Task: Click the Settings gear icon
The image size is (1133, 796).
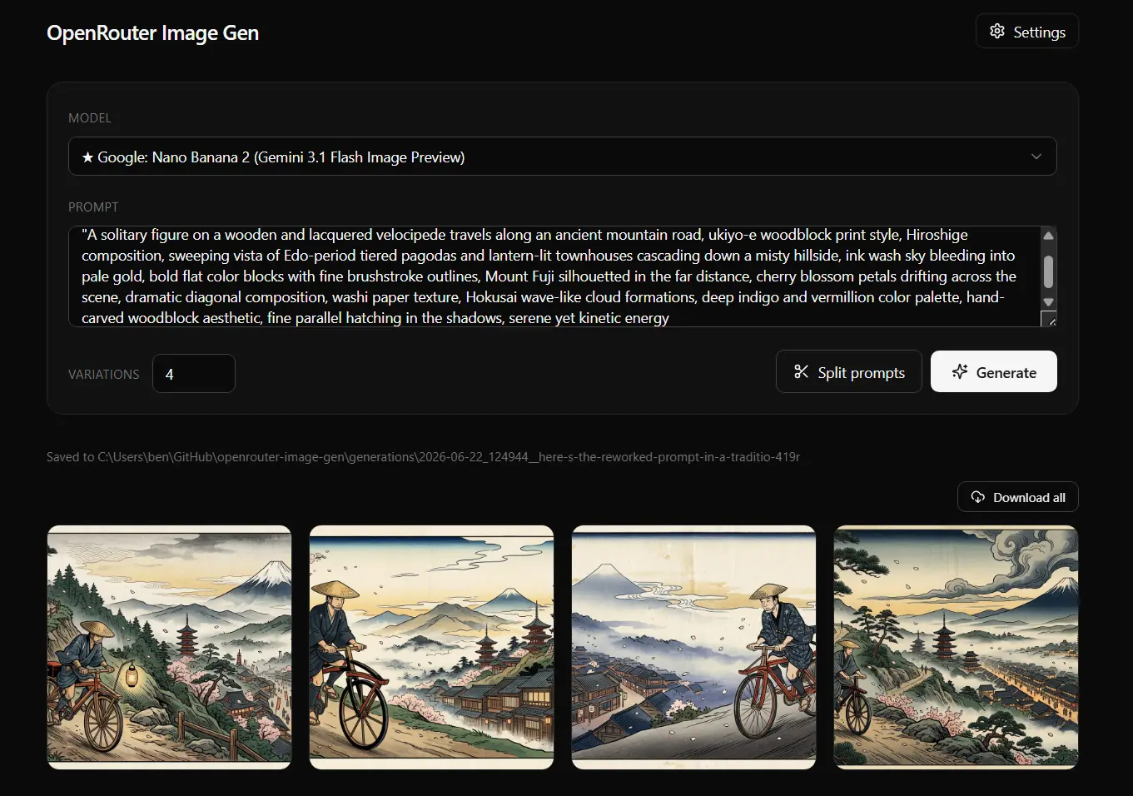Action: coord(997,32)
